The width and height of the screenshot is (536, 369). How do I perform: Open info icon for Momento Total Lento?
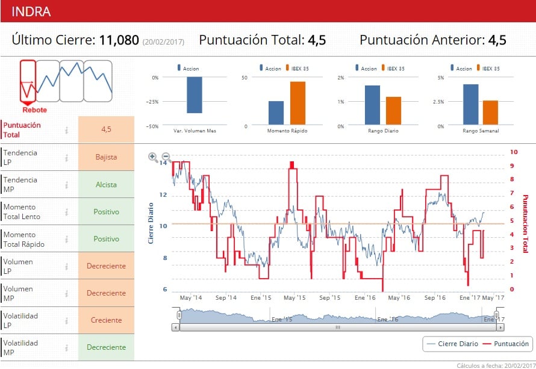(67, 212)
